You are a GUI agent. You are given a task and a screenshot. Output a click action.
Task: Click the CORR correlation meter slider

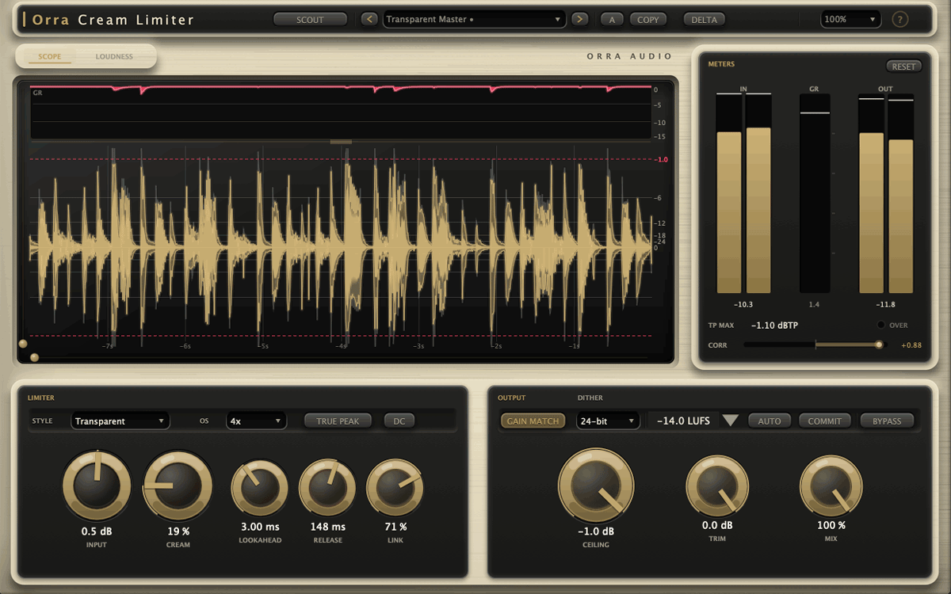(814, 345)
